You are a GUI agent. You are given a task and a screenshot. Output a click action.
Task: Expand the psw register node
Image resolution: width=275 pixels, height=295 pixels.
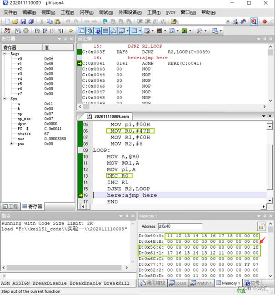coord(12,144)
